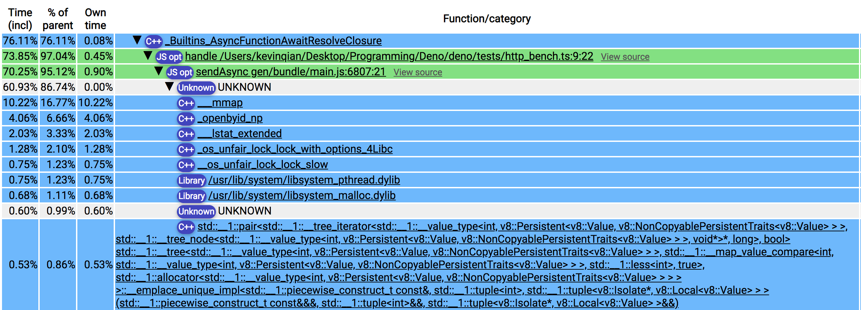Screen dimensions: 861x310
Task: Click the C++ badge beside __lstat_extended
Action: click(187, 134)
